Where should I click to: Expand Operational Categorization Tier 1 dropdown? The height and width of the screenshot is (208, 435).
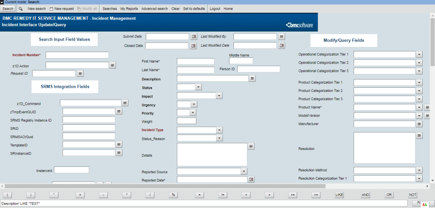tap(419, 54)
